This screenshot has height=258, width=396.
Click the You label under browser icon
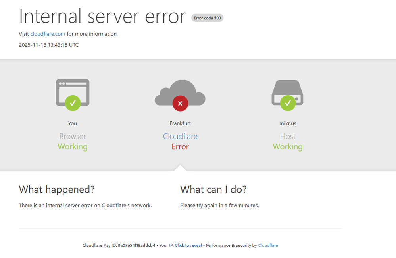[73, 123]
